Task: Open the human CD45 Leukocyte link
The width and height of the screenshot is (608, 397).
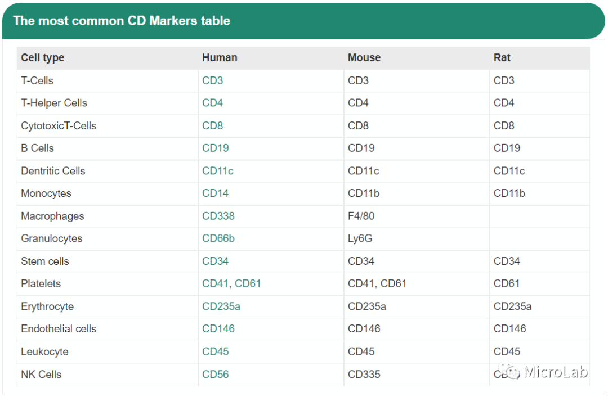Action: (x=216, y=351)
